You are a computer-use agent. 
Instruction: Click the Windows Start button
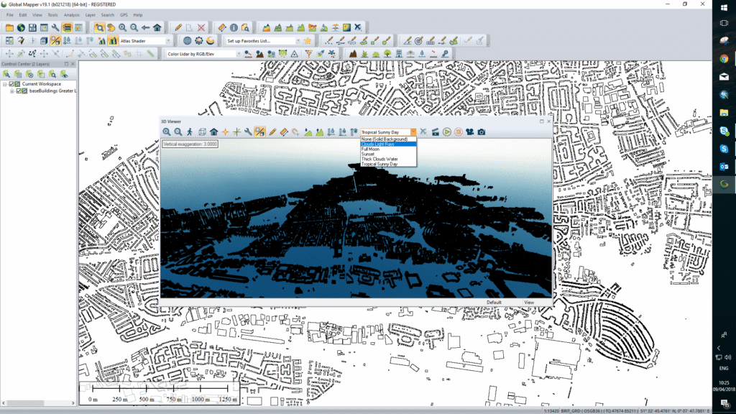[x=724, y=7]
